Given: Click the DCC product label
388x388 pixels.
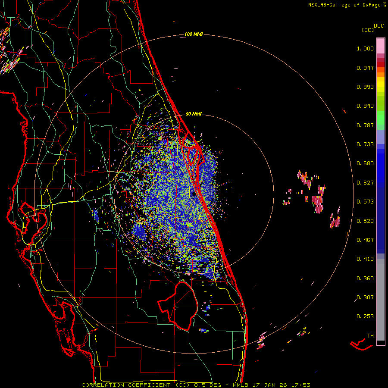Looking at the screenshot, I should click(379, 26).
